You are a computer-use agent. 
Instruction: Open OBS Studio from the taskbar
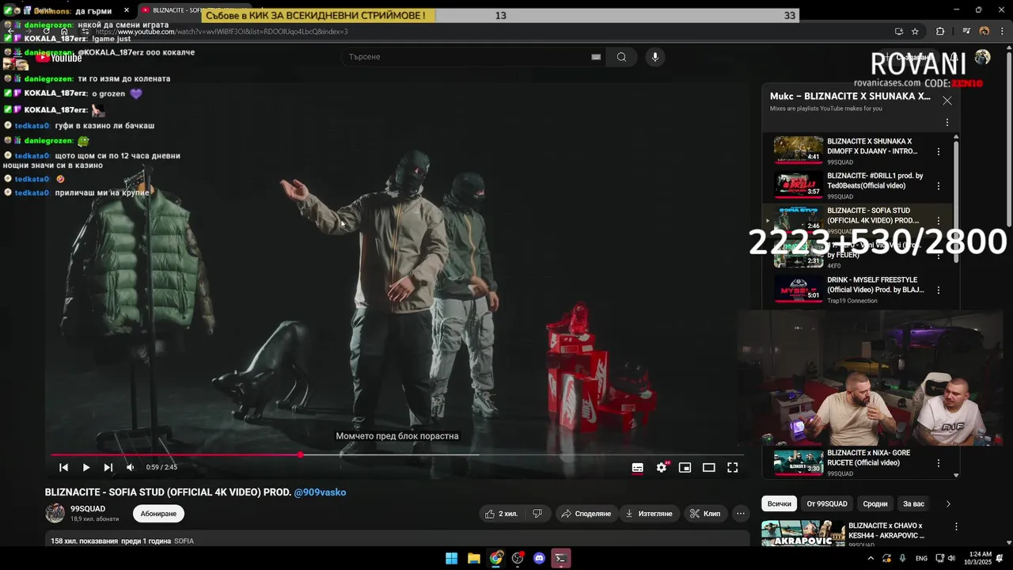coord(518,558)
